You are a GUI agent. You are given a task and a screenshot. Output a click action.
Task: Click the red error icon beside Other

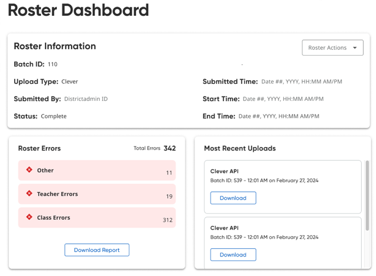[x=29, y=170]
